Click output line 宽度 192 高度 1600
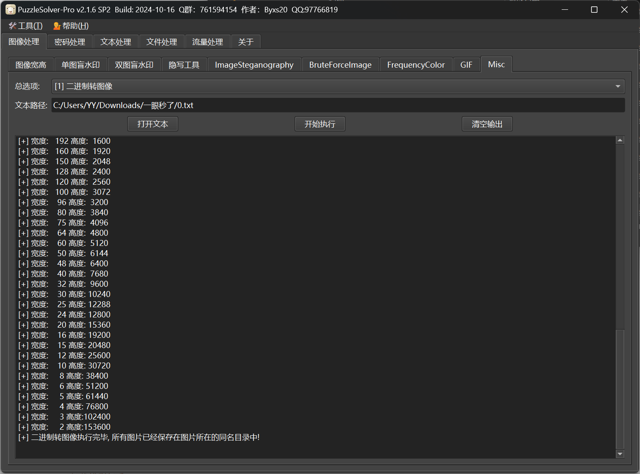The height and width of the screenshot is (474, 640). point(64,141)
